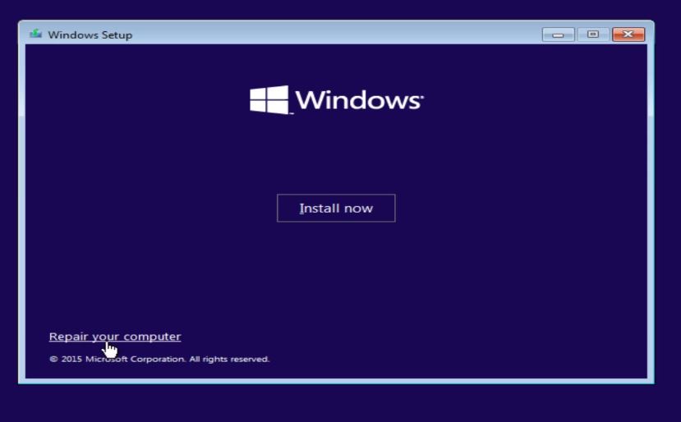The height and width of the screenshot is (422, 681).
Task: Click the Install now button
Action: tap(336, 208)
